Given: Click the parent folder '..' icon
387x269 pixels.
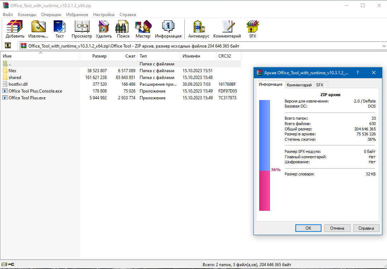Looking at the screenshot, I should (x=5, y=64).
